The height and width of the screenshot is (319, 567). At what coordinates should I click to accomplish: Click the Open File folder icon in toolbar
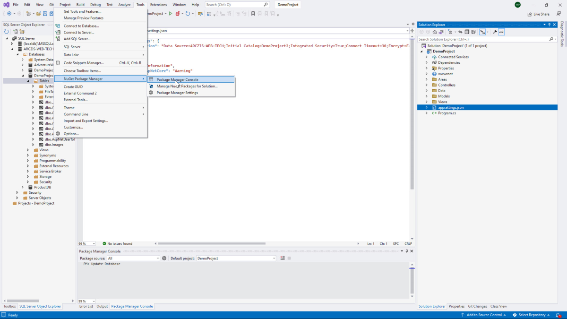pos(39,14)
